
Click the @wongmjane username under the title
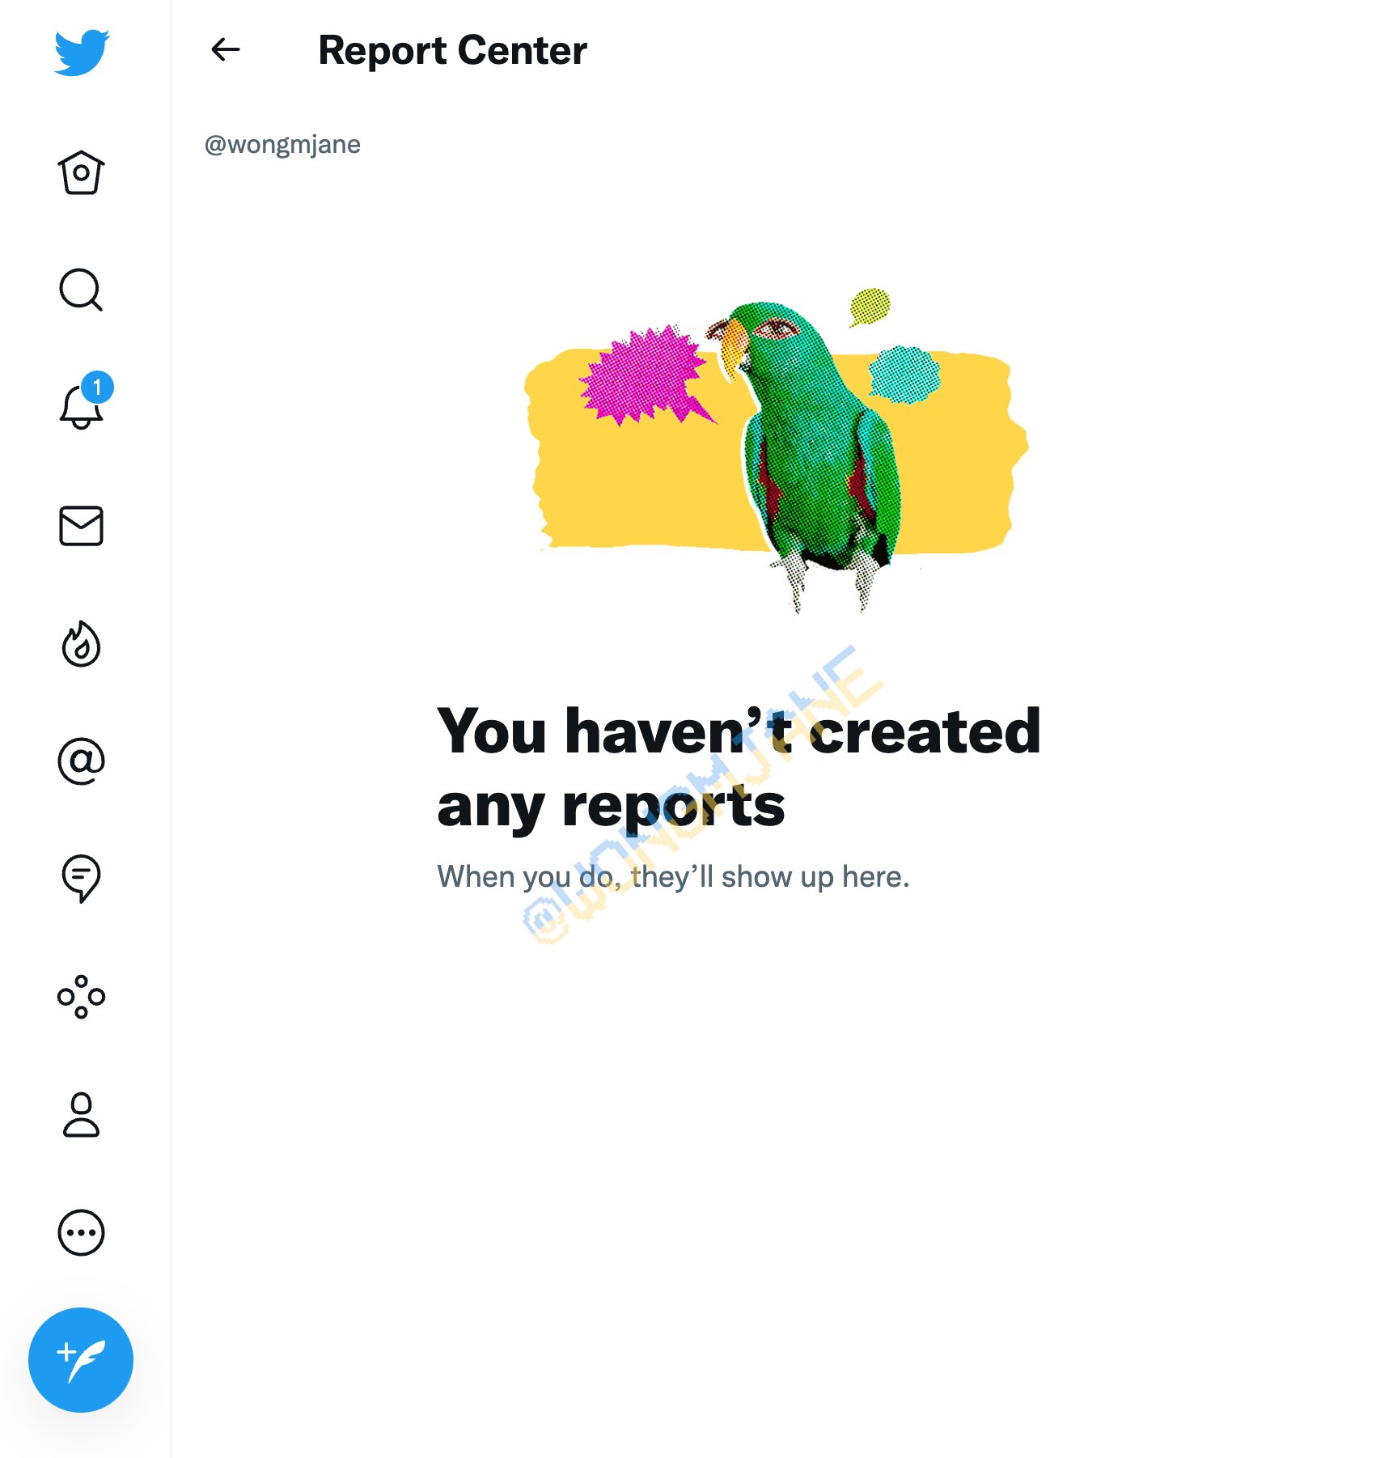coord(282,144)
